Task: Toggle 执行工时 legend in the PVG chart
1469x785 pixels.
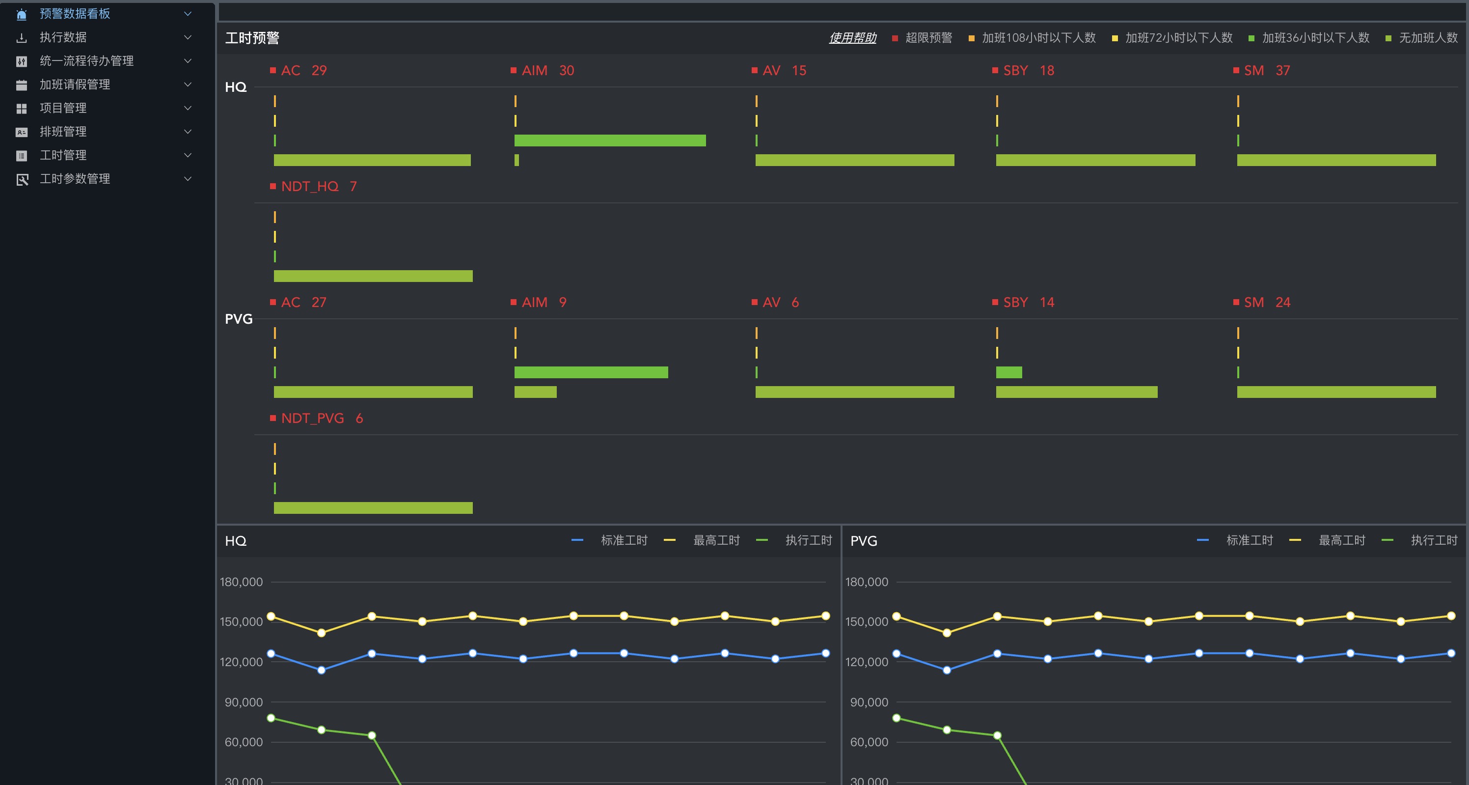Action: [x=1419, y=540]
